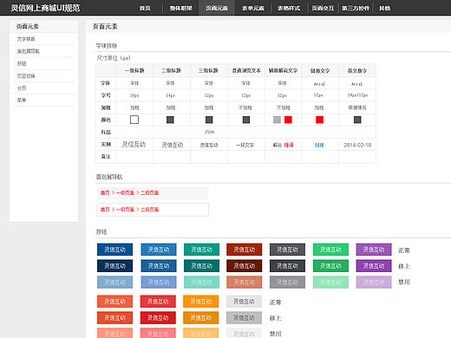Click the dark gray 灵信互动 button, top 正常 row
The width and height of the screenshot is (451, 338).
pyautogui.click(x=287, y=250)
